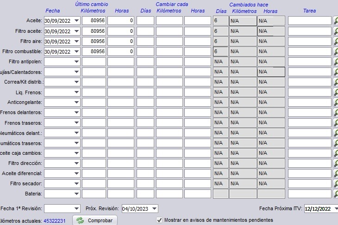Click the Anticongelante last-change Kilómetros field
The width and height of the screenshot is (338, 225).
[94, 103]
